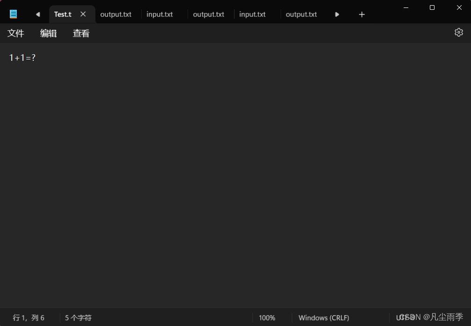Add a new tab with plus button
This screenshot has width=471, height=326.
tap(362, 14)
